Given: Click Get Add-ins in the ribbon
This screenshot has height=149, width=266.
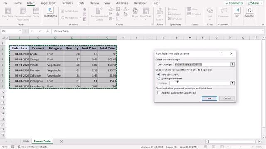Looking at the screenshot, I should (69, 11).
